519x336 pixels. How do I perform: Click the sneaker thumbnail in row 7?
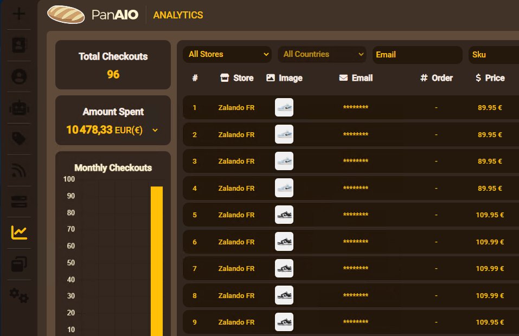[x=284, y=268]
